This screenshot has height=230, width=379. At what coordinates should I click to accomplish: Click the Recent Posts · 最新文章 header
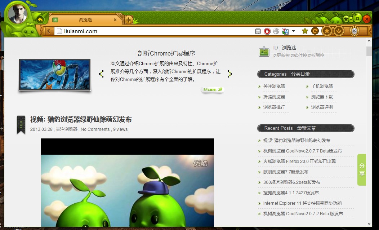point(306,128)
